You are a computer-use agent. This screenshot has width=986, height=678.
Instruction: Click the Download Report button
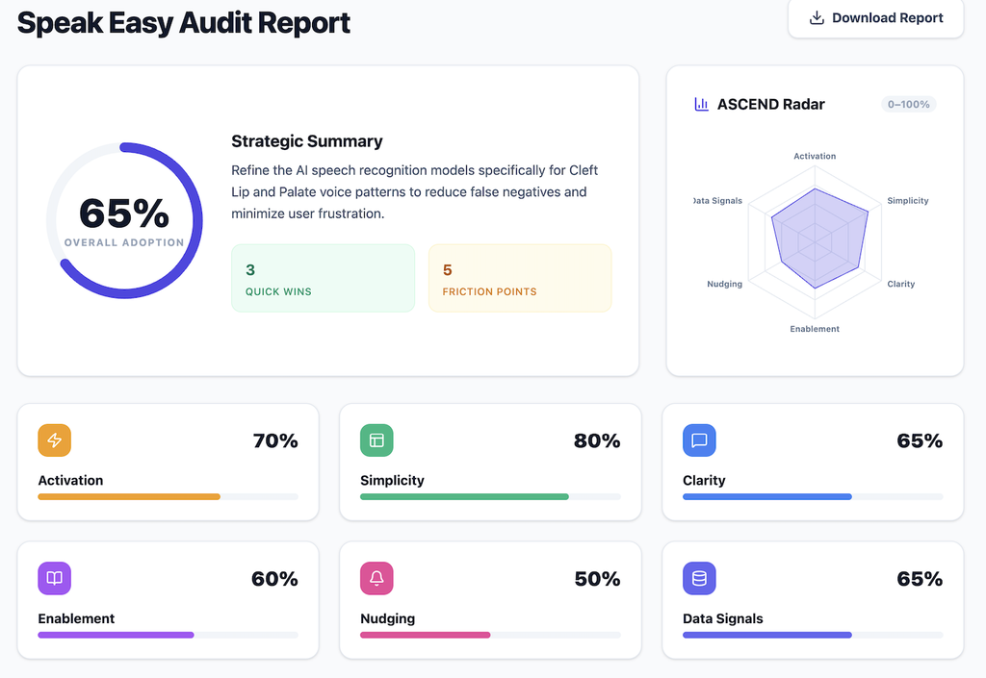tap(875, 17)
